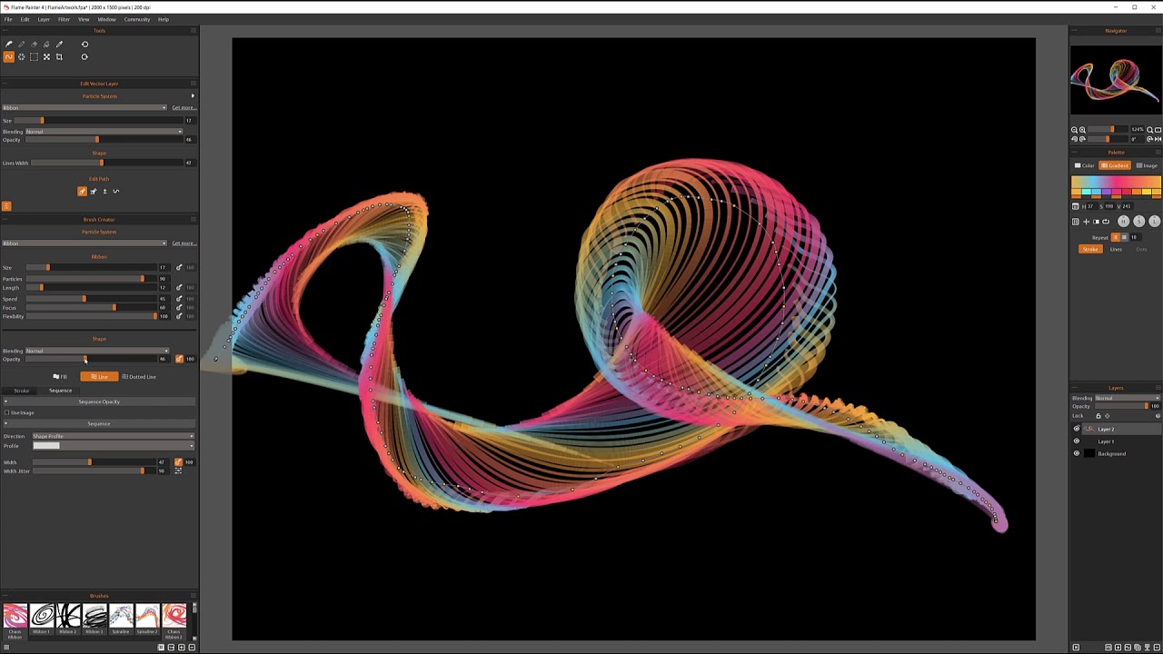Click the Brush Creator Size pen-pressure icon
1163x654 pixels.
(179, 268)
